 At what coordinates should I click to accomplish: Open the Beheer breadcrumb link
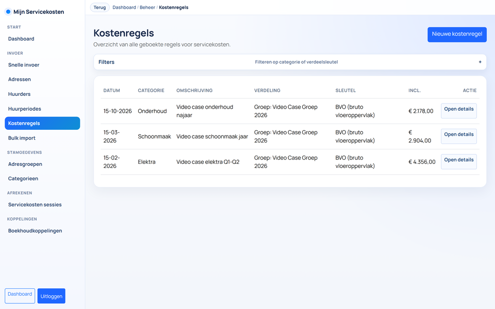click(147, 7)
